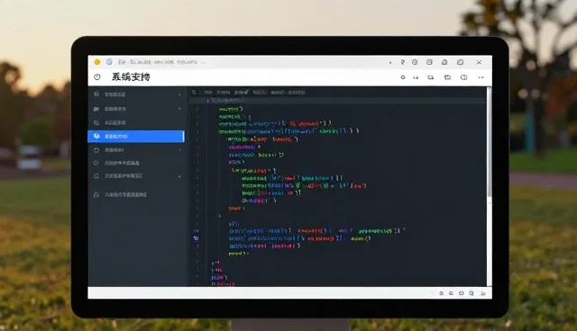Click the square icon left of the home icon

(x=429, y=62)
